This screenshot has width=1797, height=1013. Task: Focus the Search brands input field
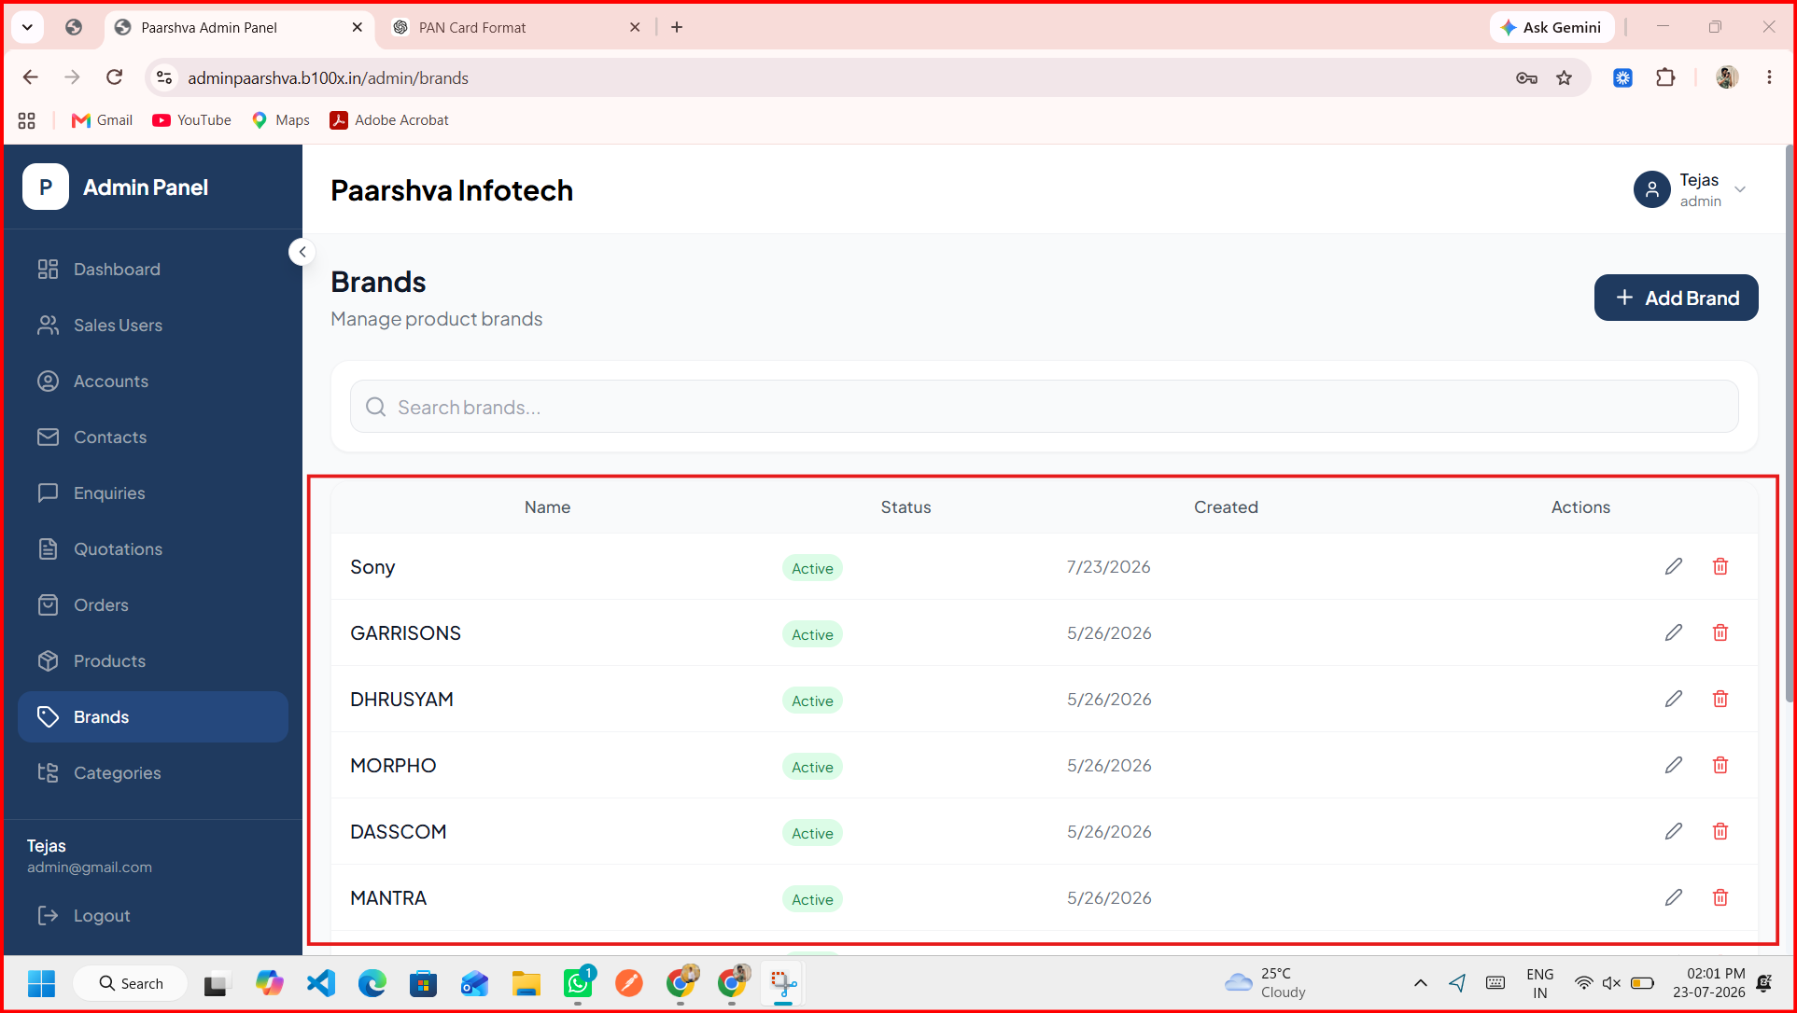(1044, 407)
